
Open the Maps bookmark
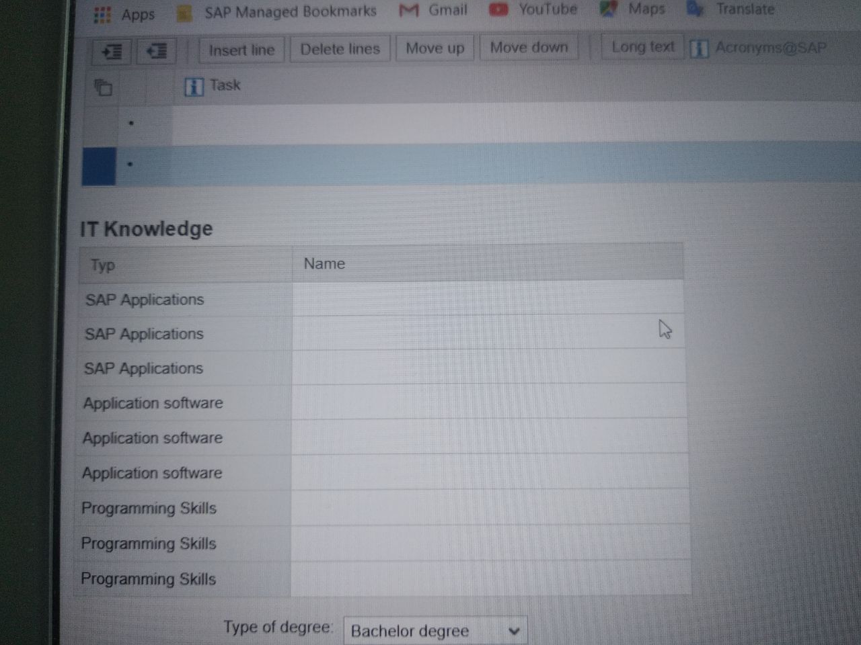click(x=632, y=9)
